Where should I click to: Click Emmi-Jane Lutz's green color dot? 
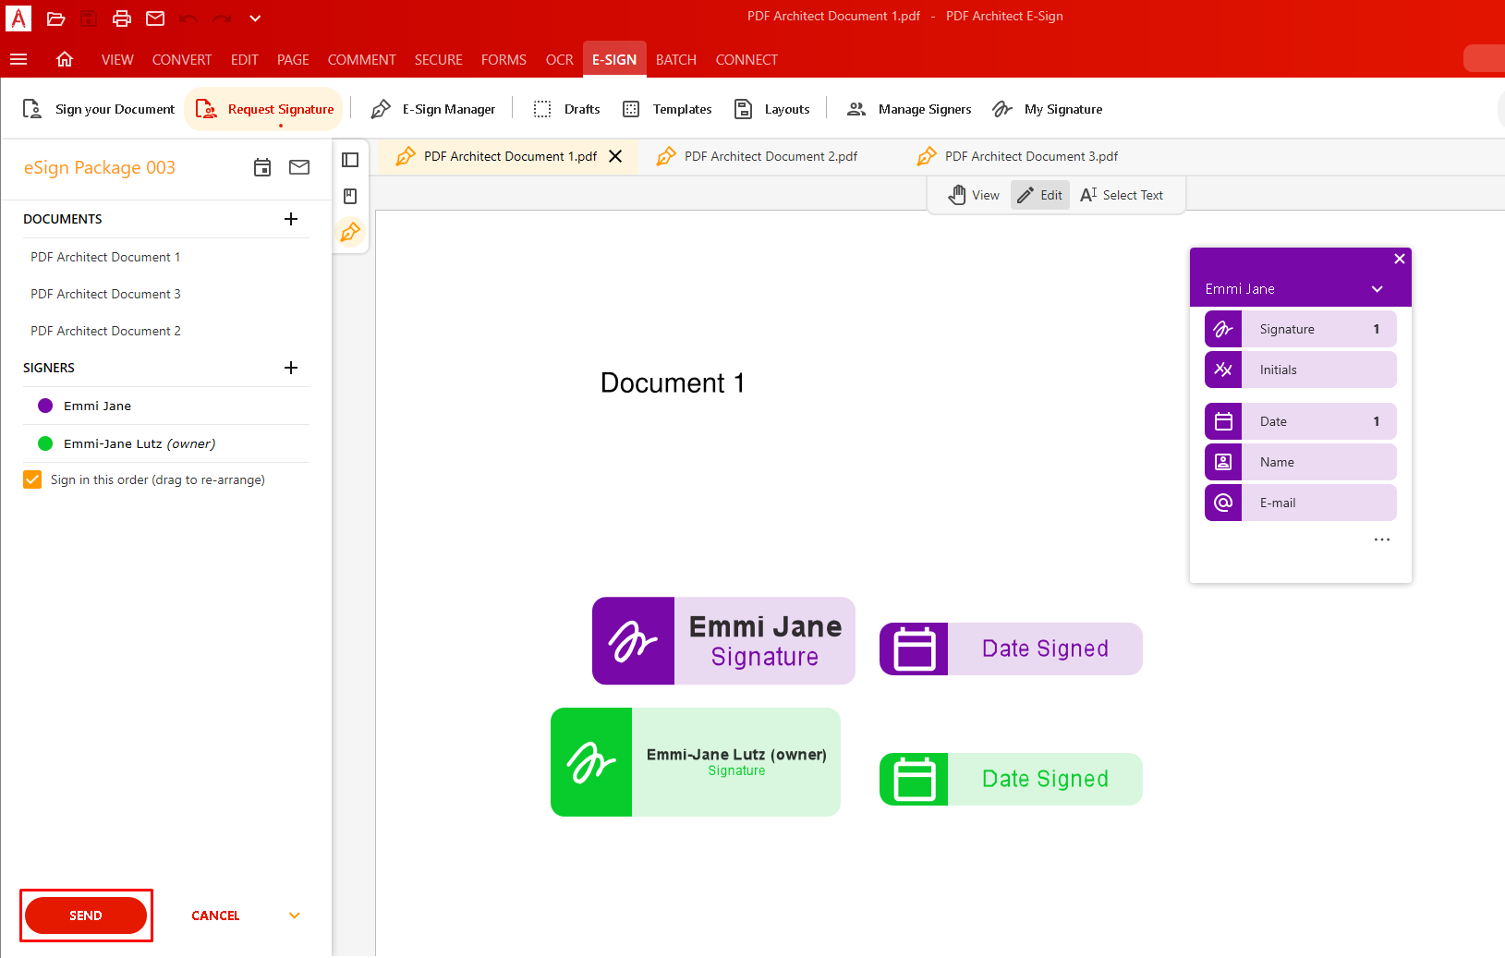(45, 443)
